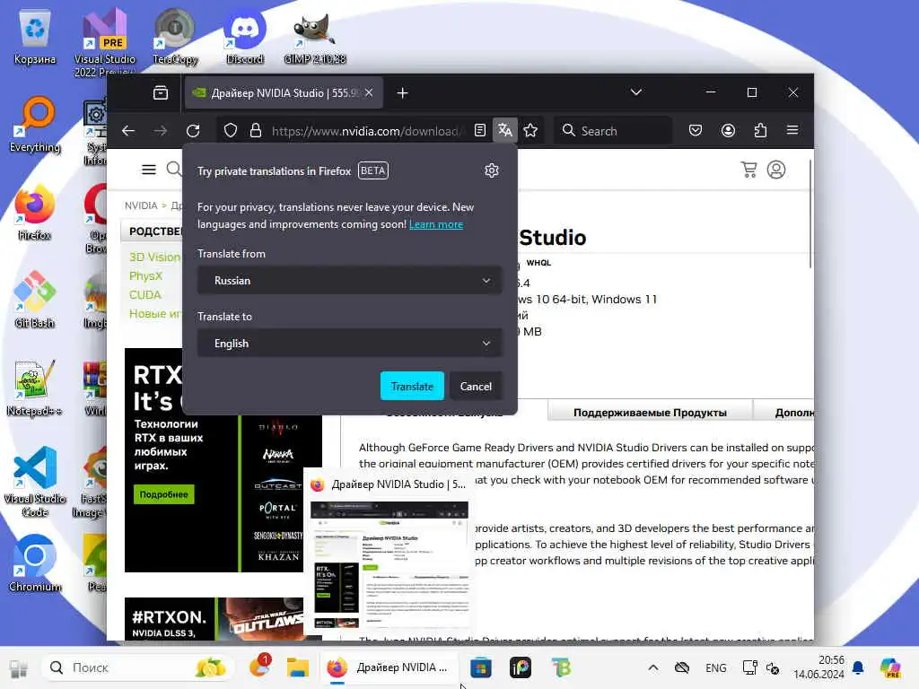This screenshot has height=689, width=919.
Task: Select Everything desktop shortcut
Action: (x=35, y=126)
